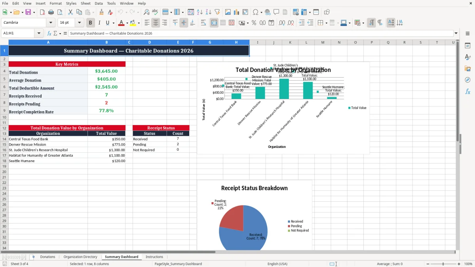Open the font color dropdown arrow
The width and height of the screenshot is (475, 267).
pyautogui.click(x=127, y=23)
